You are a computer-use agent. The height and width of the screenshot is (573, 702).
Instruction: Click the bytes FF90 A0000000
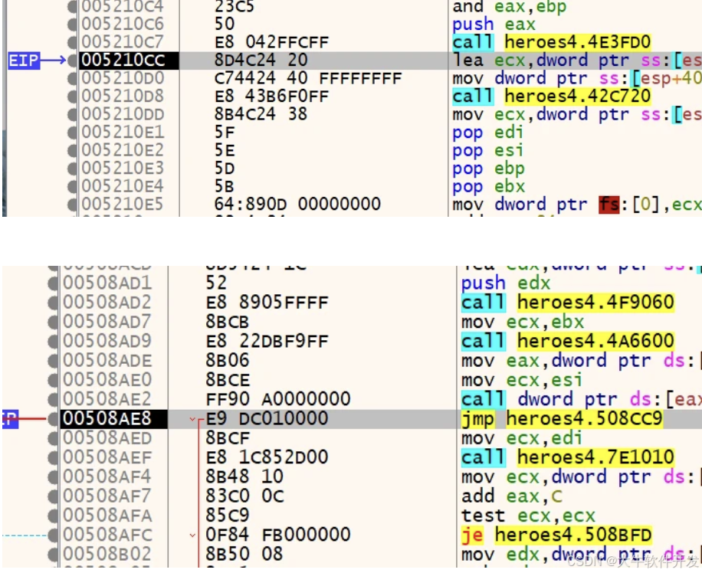pyautogui.click(x=278, y=399)
